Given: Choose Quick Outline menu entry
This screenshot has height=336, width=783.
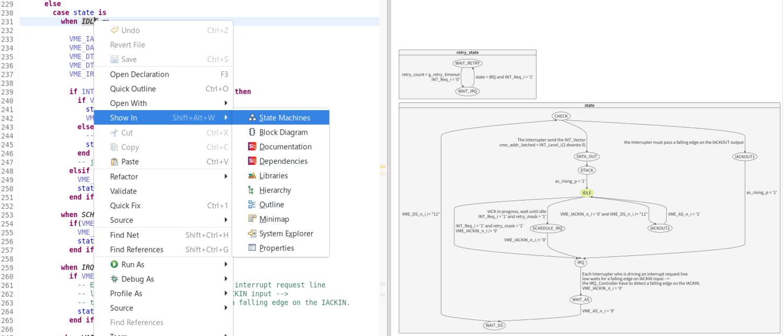Looking at the screenshot, I should tap(133, 89).
